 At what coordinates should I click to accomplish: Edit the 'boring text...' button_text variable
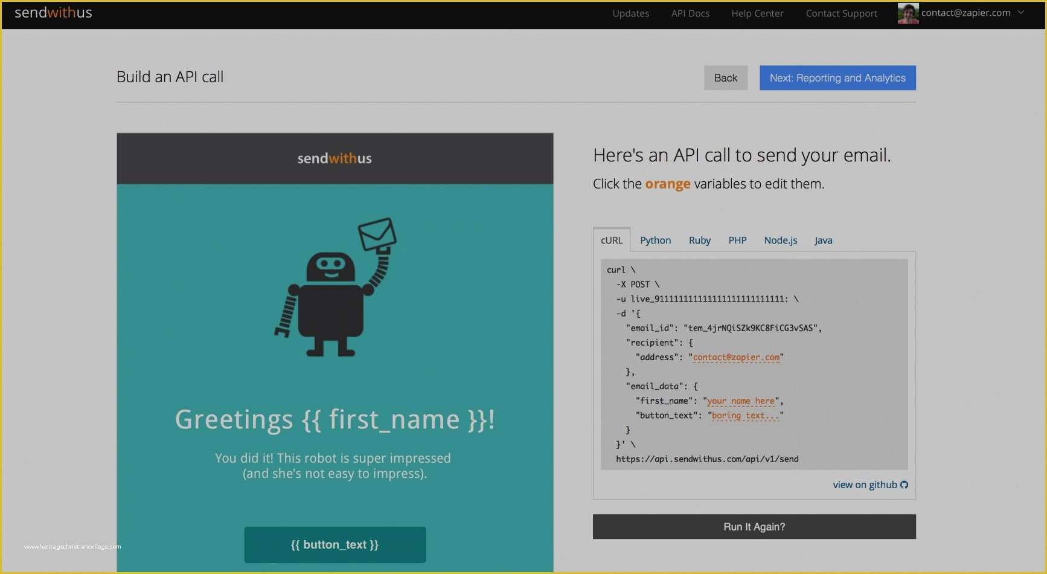point(746,416)
